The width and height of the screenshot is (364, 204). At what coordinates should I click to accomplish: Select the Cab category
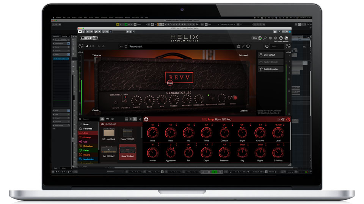coord(88,142)
